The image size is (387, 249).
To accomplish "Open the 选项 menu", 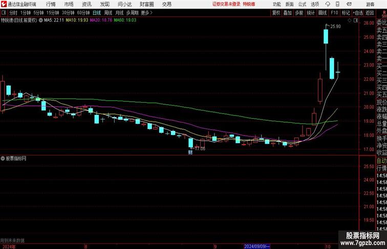I will click(x=315, y=4).
